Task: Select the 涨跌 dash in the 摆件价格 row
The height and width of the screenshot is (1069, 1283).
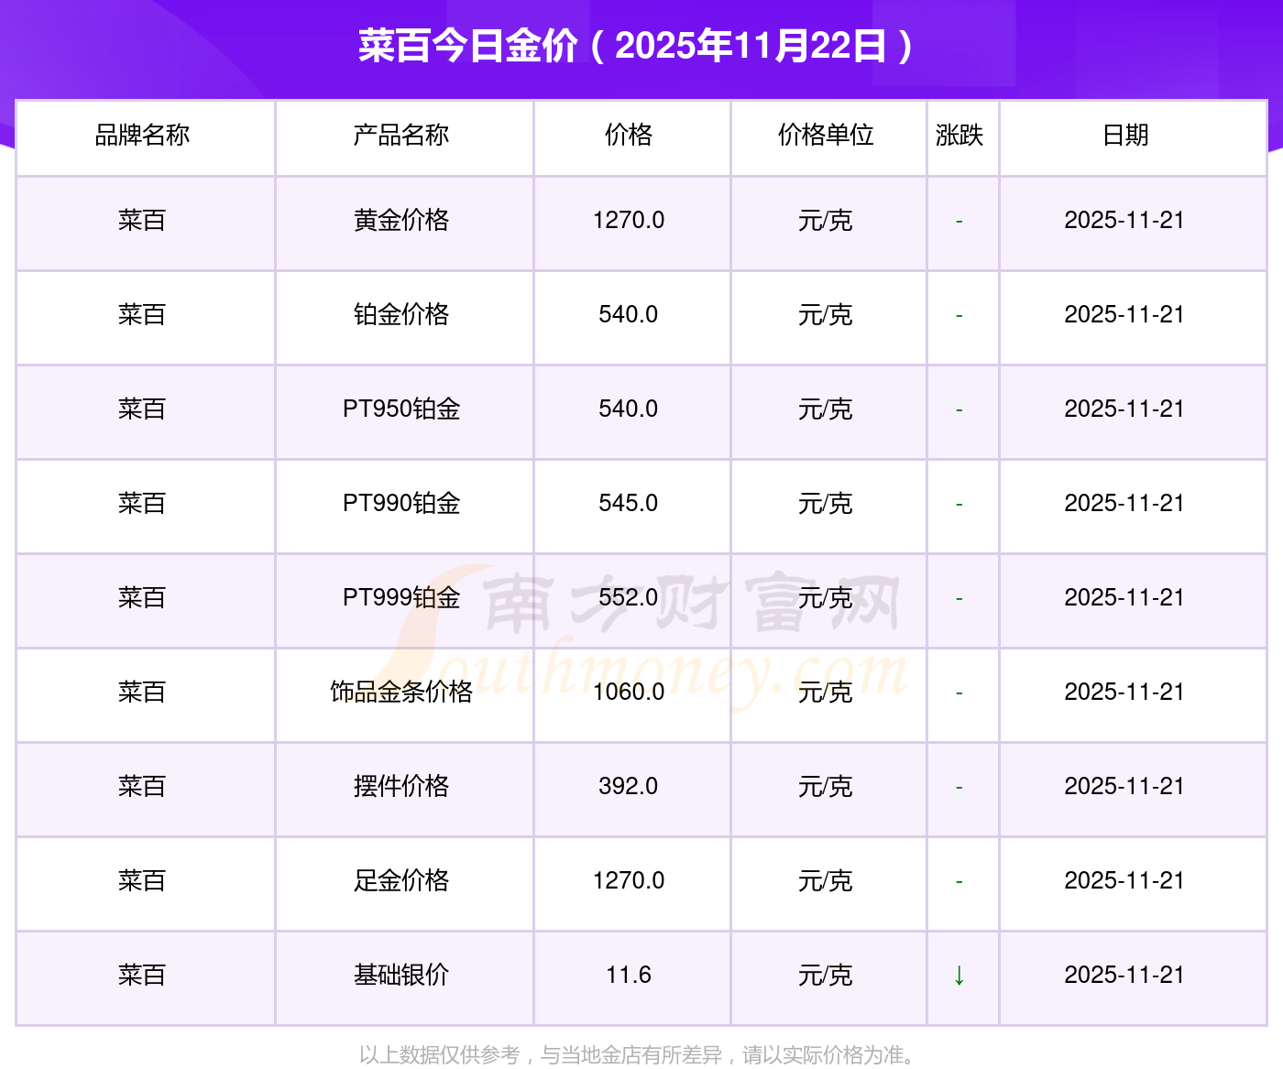Action: coord(959,788)
